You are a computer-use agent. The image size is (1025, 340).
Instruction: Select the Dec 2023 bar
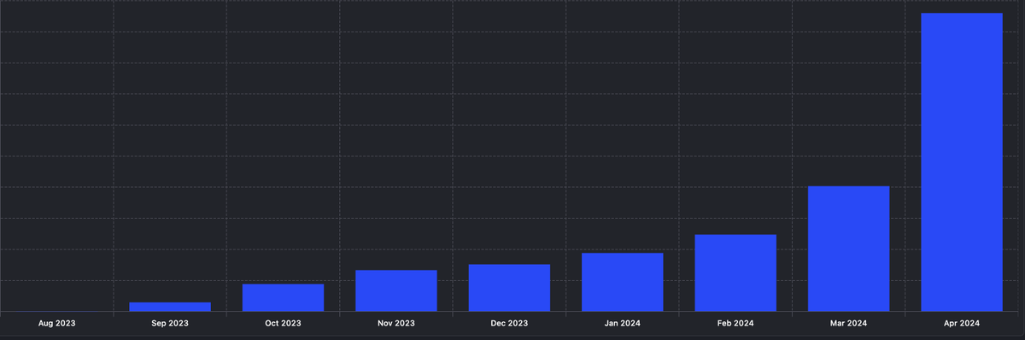[x=509, y=288]
